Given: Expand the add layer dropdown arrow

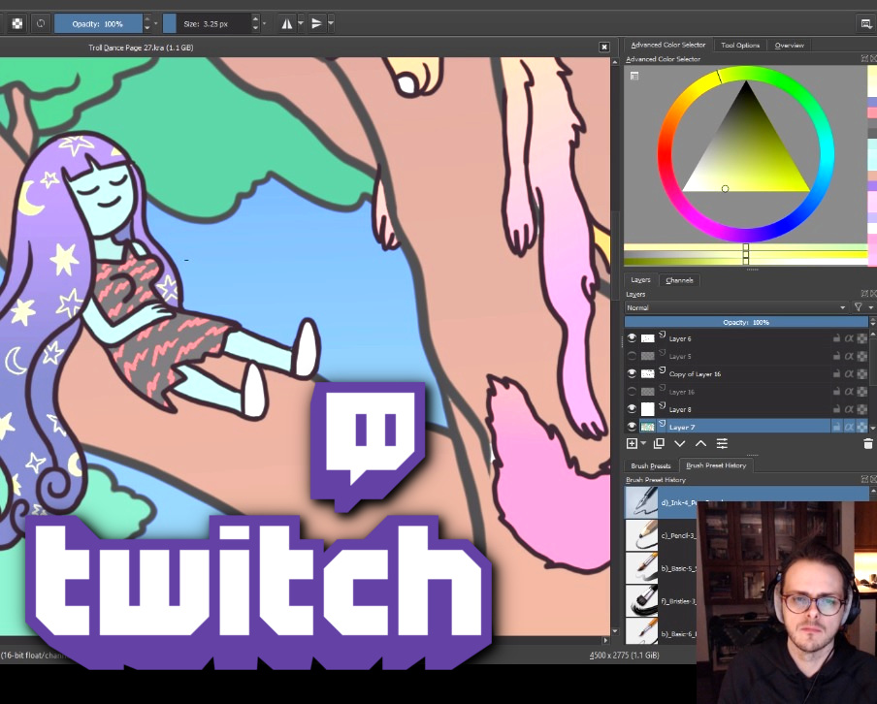Looking at the screenshot, I should pos(643,443).
